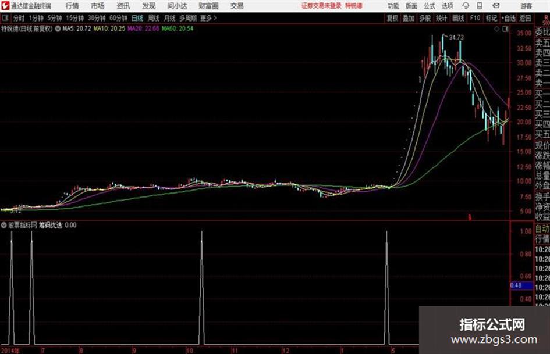This screenshot has width=550, height=354.
Task: Expand the 筹码优选 sub-chart indicator arrow
Action: coord(4,225)
